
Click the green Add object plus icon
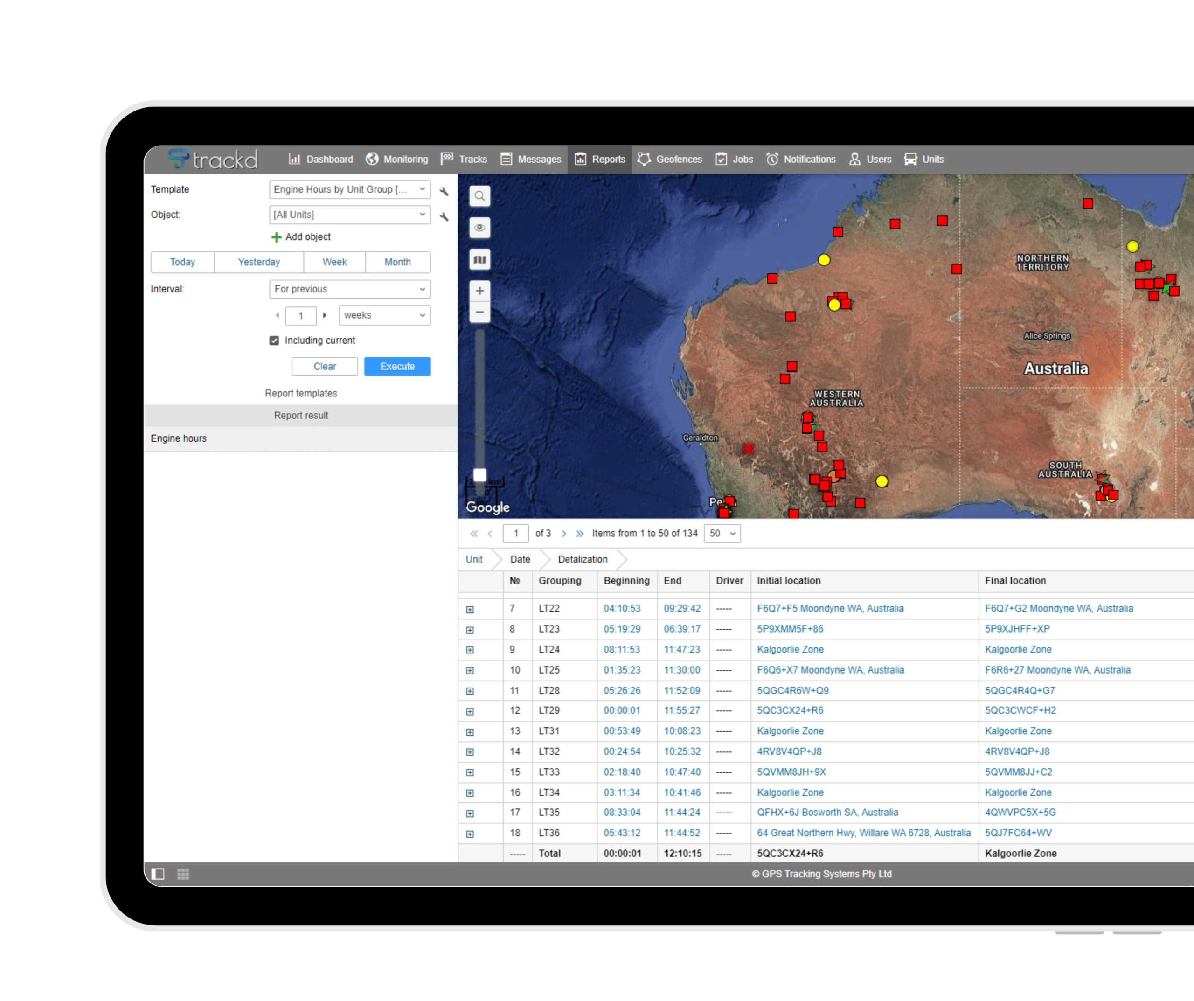coord(276,237)
